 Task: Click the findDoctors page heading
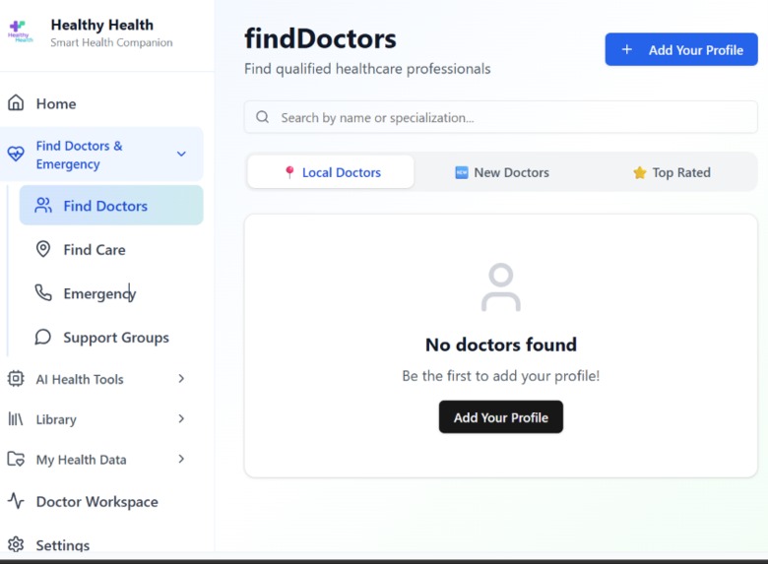(x=320, y=38)
